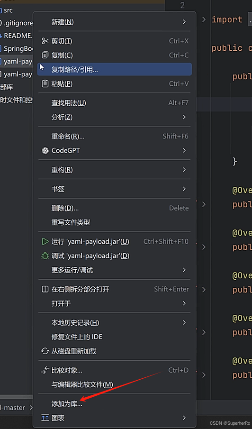Expand the arrow beside 重构(R)
This screenshot has height=429, width=252.
click(x=184, y=170)
